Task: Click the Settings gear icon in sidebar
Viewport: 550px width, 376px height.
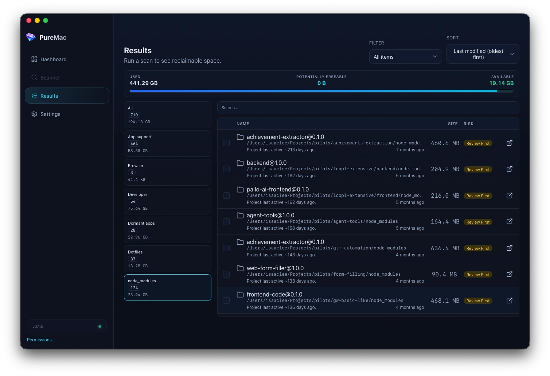Action: (x=34, y=114)
